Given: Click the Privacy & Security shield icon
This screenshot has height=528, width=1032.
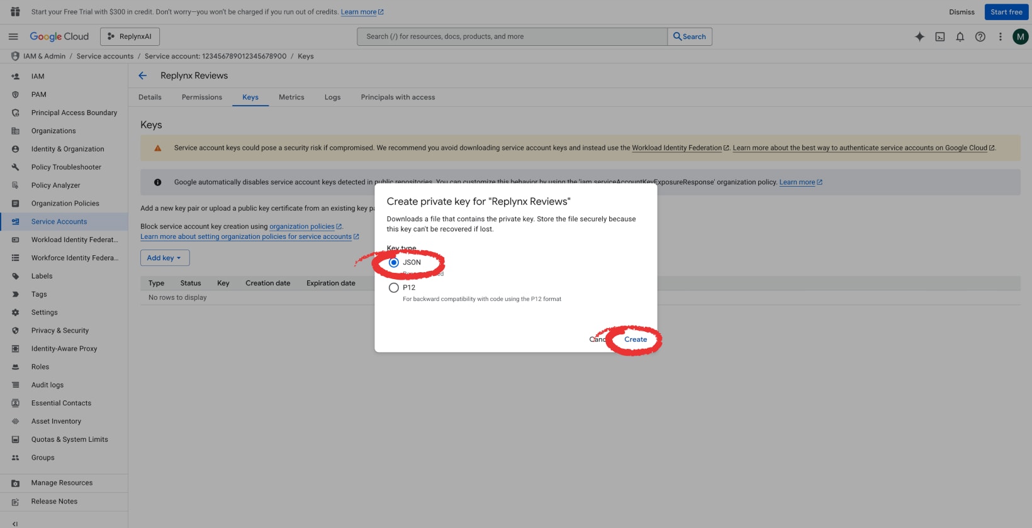Looking at the screenshot, I should click(15, 331).
